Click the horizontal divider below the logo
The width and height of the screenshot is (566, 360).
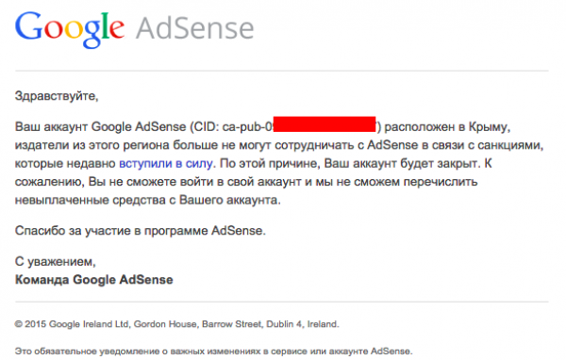pos(281,71)
